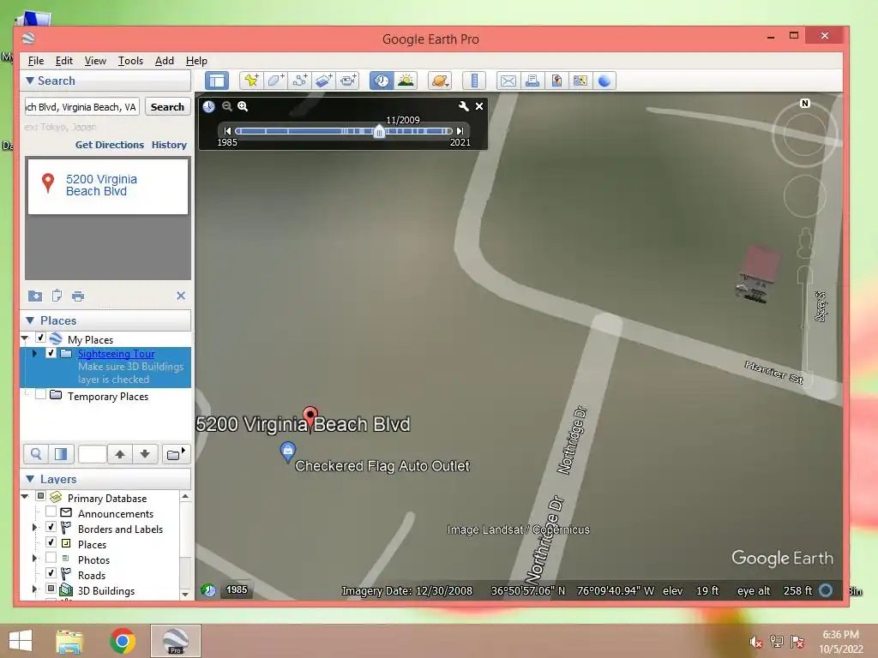
Task: Enable the Photos layer
Action: pos(51,558)
